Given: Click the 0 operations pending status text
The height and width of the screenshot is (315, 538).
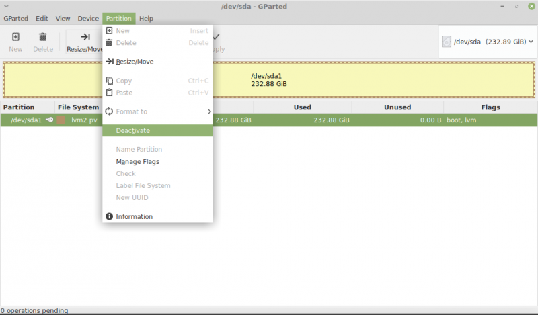Looking at the screenshot, I should pyautogui.click(x=34, y=310).
